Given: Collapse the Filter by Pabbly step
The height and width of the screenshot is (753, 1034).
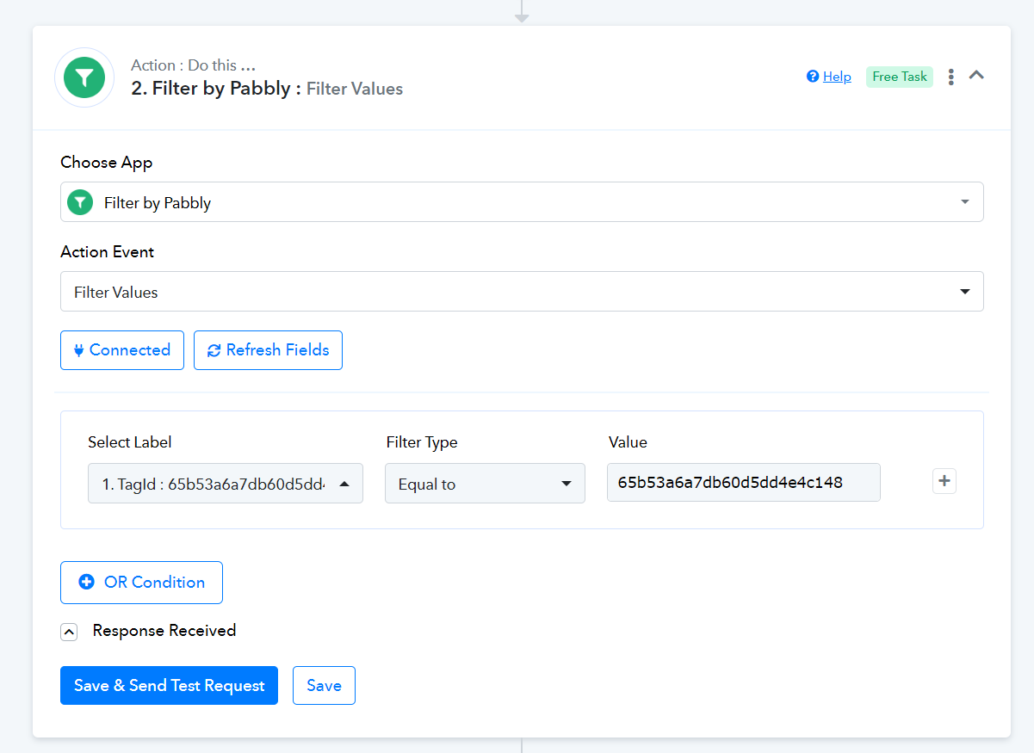Looking at the screenshot, I should point(976,76).
